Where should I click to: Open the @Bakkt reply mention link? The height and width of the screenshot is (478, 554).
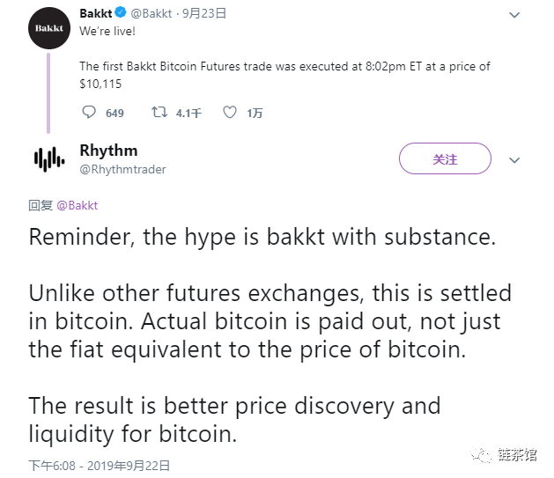click(77, 205)
